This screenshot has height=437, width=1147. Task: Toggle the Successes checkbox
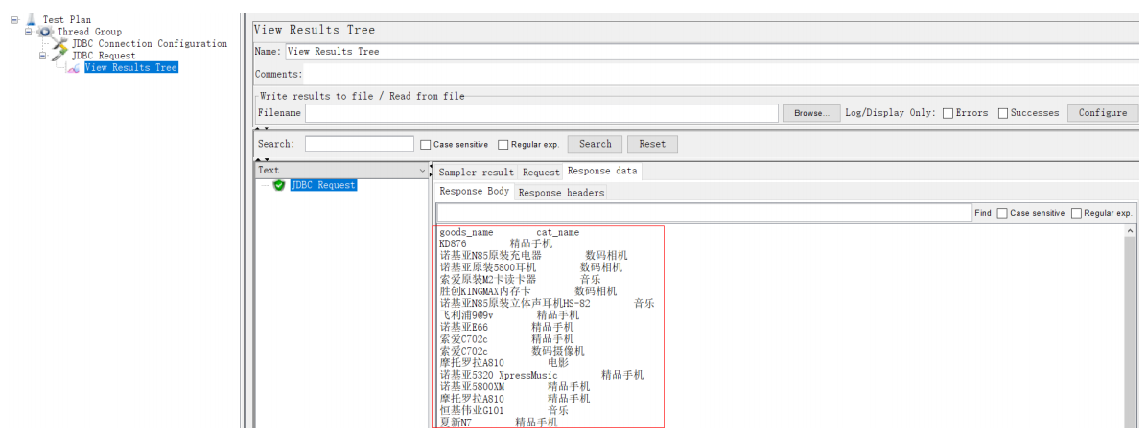(x=1003, y=113)
